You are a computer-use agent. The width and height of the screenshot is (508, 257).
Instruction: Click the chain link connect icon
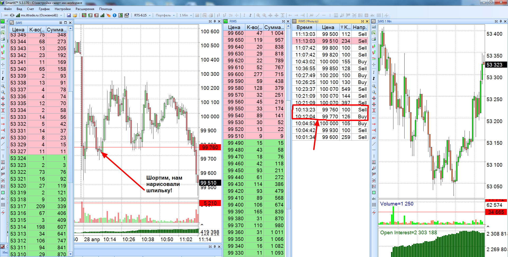click(6, 15)
